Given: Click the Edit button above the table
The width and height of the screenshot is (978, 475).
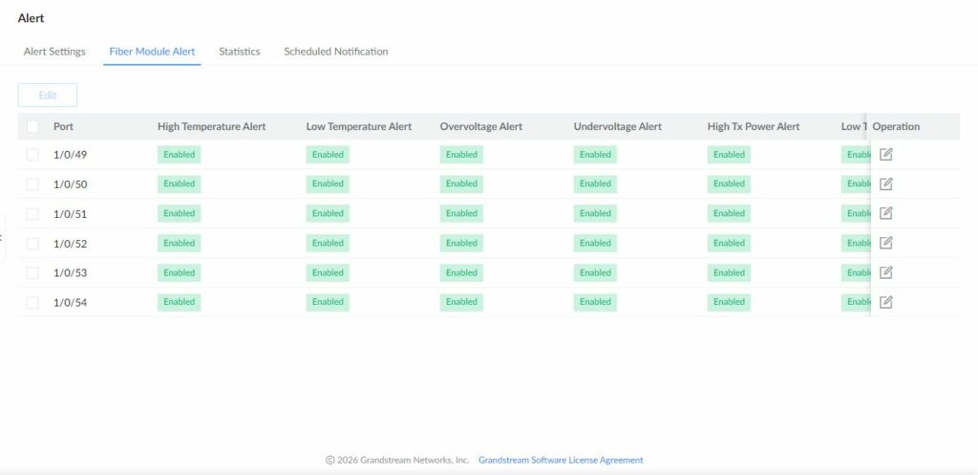Looking at the screenshot, I should [x=48, y=95].
